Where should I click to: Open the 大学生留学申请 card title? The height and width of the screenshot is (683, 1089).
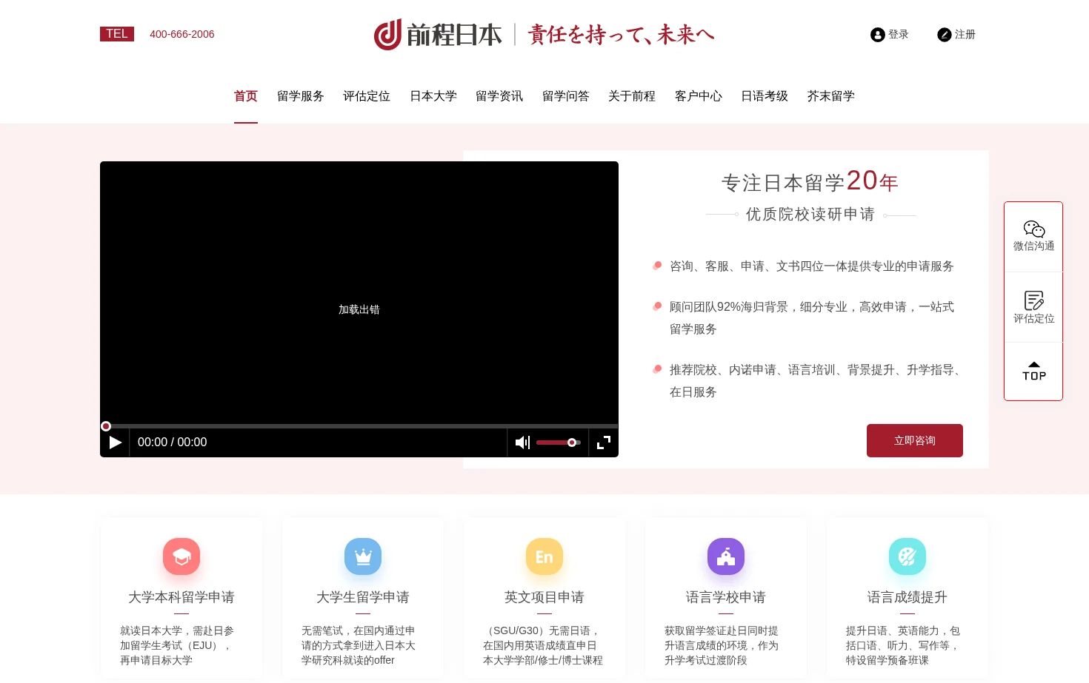363,597
